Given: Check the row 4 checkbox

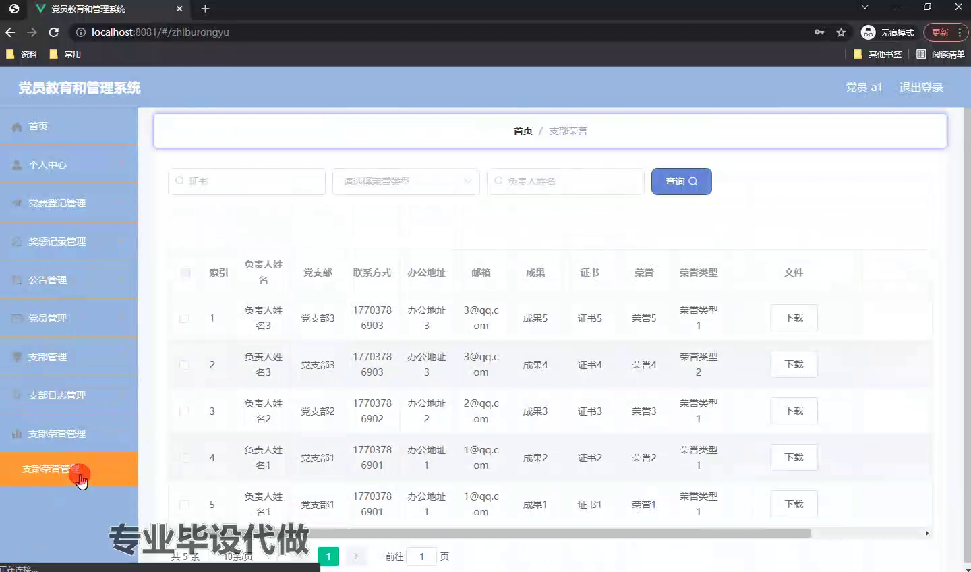Looking at the screenshot, I should tap(184, 458).
